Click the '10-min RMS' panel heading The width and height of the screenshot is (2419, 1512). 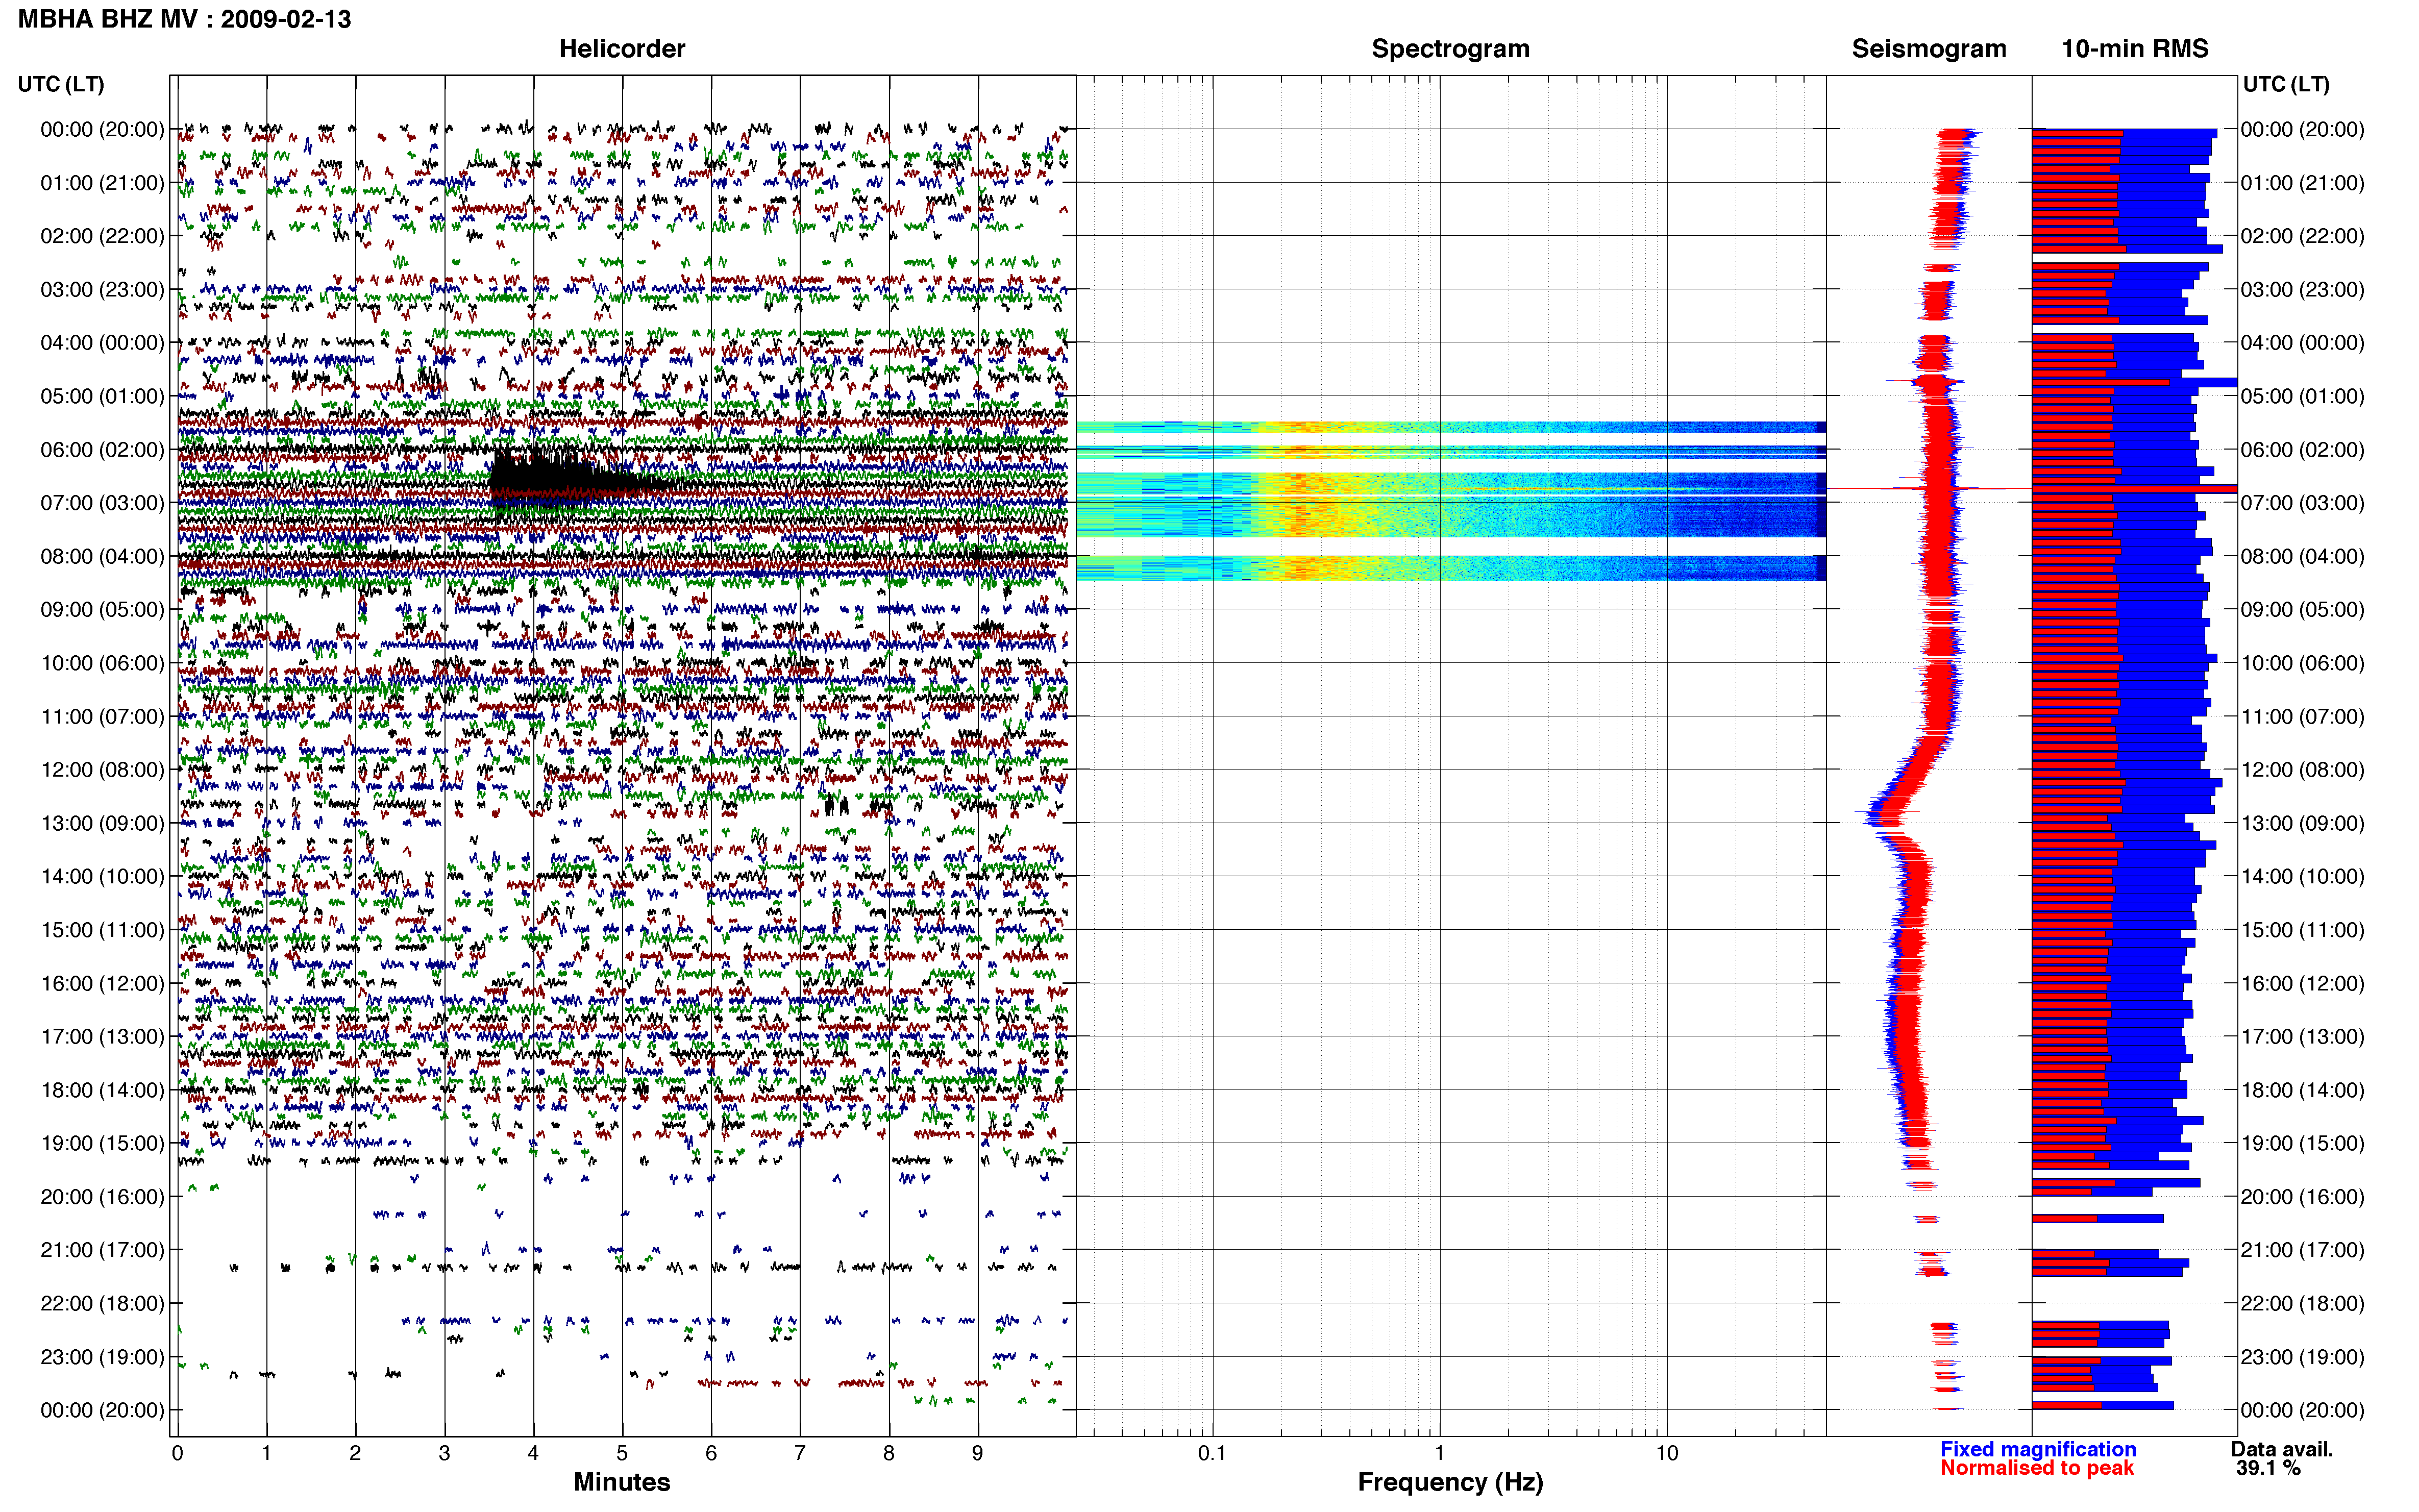click(x=2135, y=48)
